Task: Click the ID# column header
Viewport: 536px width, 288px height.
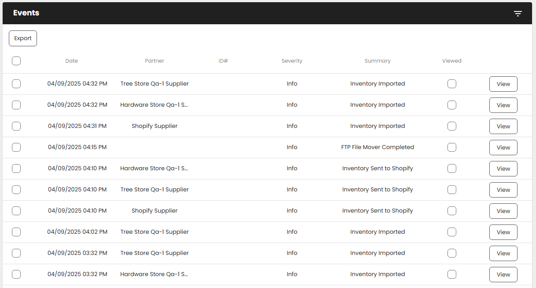Action: tap(223, 61)
